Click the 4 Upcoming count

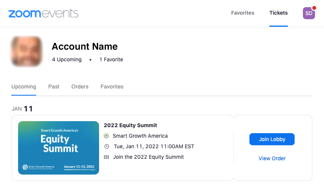[x=67, y=59]
